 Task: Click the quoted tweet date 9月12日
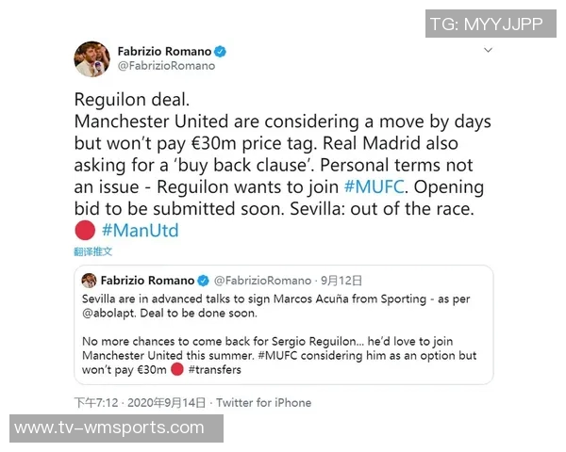341,281
